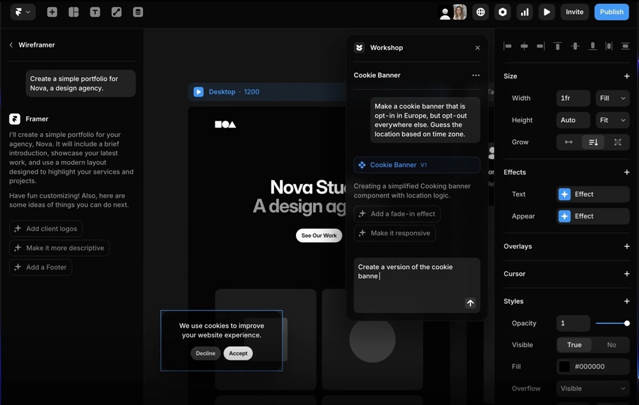Open site settings hexagon icon

click(x=503, y=11)
